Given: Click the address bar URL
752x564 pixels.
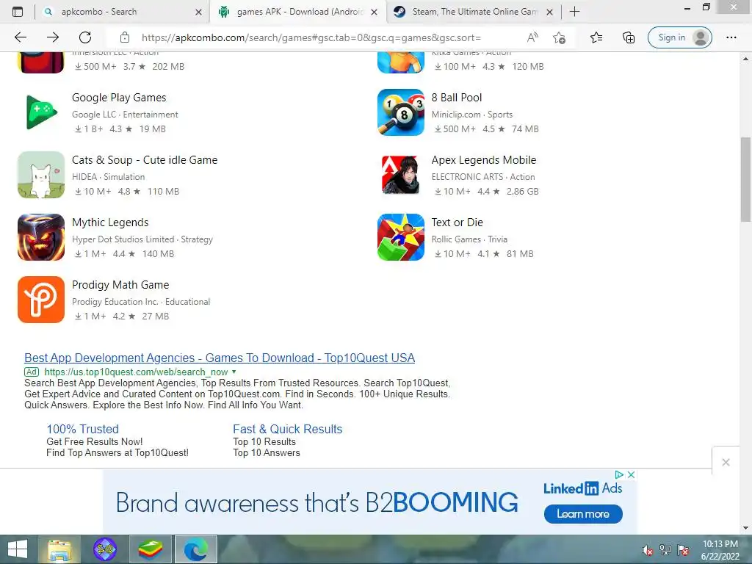Looking at the screenshot, I should pyautogui.click(x=311, y=37).
